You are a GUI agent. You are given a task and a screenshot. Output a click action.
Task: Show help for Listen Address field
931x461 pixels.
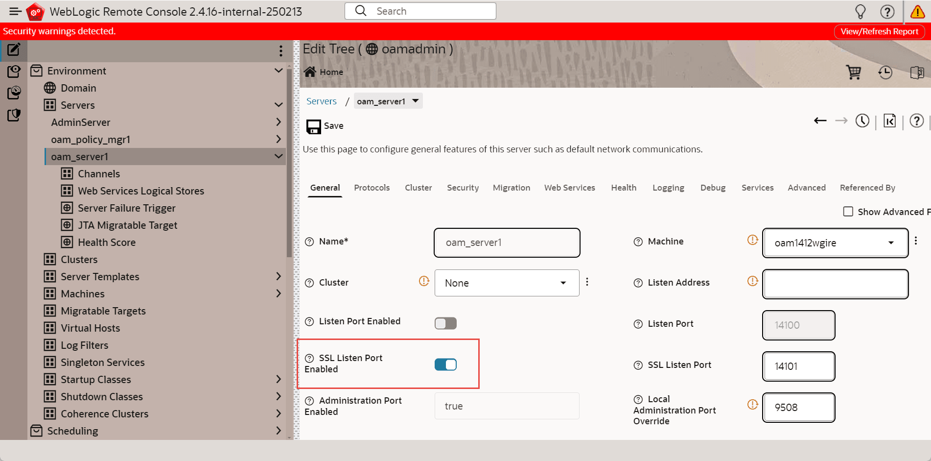click(x=638, y=283)
